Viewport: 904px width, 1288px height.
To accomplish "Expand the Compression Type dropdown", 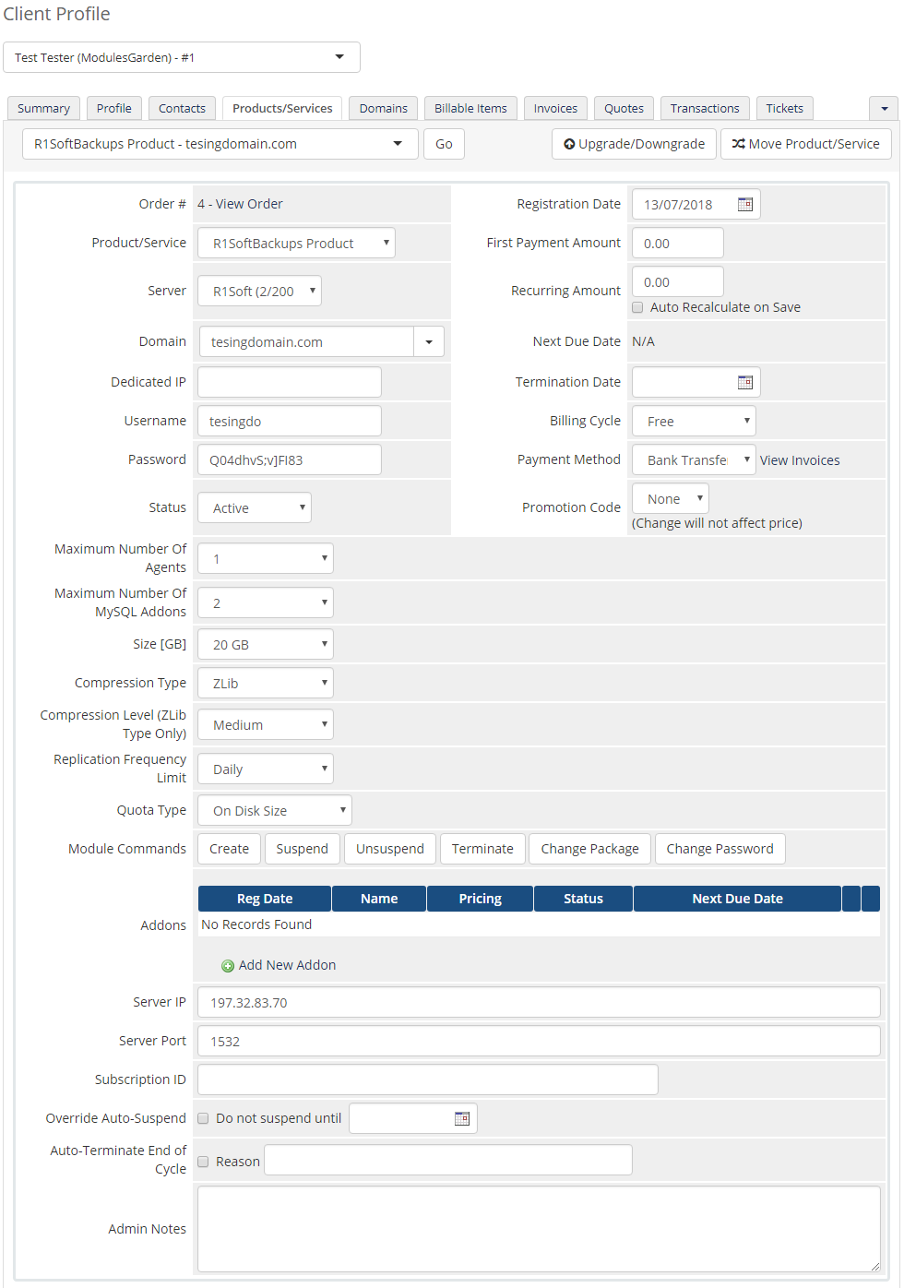I will pos(266,684).
